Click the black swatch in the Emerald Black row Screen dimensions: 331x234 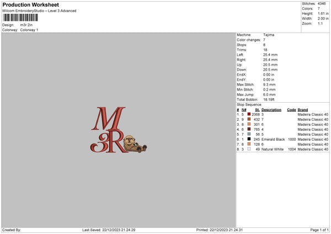click(x=249, y=139)
